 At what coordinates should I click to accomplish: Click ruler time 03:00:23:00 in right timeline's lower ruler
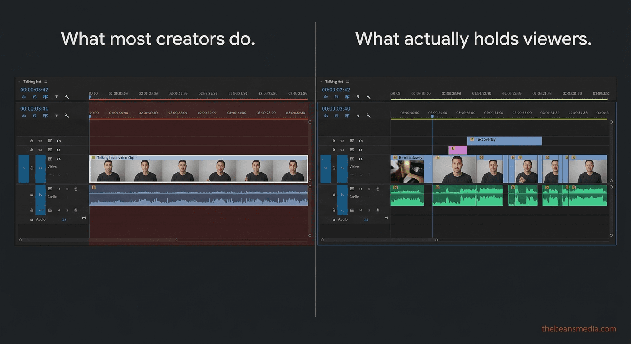click(x=522, y=113)
